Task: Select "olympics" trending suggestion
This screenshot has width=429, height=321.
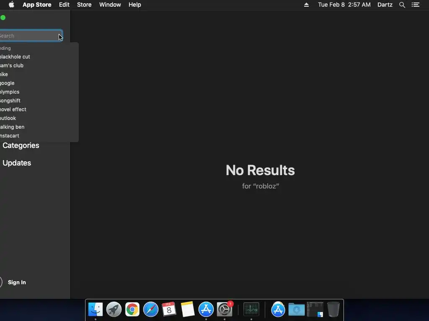Action: (x=39, y=92)
